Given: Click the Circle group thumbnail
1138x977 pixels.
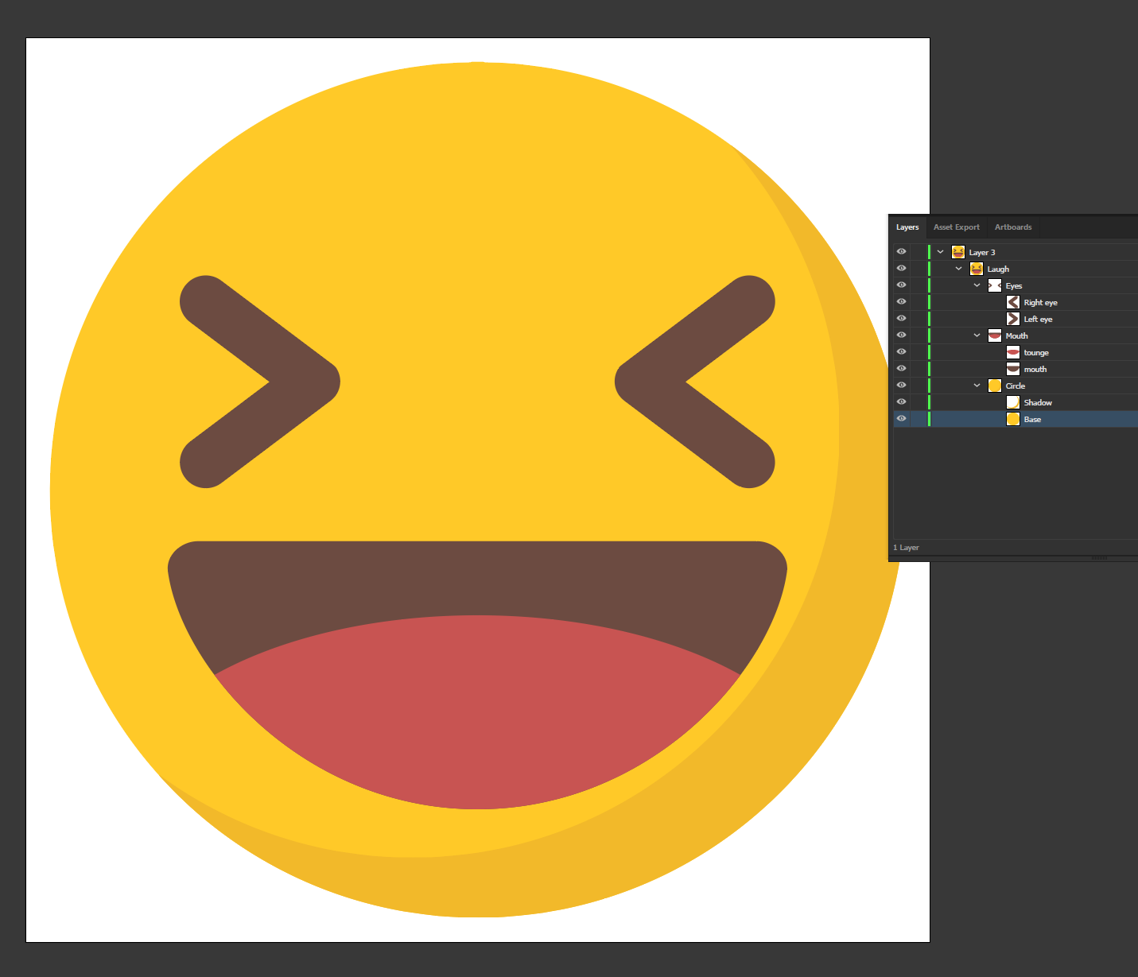Looking at the screenshot, I should coord(995,386).
